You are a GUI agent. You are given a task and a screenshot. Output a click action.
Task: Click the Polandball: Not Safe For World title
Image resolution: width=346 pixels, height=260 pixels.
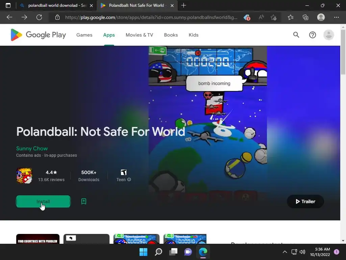(x=101, y=132)
